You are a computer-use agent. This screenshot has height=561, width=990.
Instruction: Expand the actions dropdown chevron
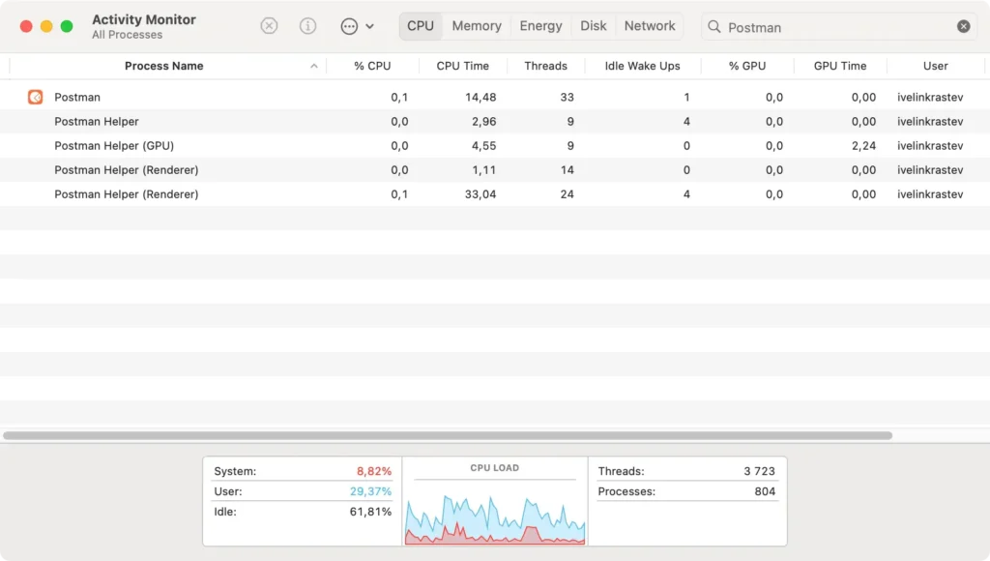pyautogui.click(x=370, y=26)
